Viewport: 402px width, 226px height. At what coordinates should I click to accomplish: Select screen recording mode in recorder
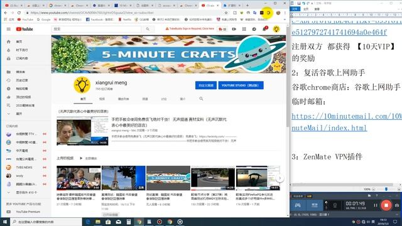click(315, 205)
